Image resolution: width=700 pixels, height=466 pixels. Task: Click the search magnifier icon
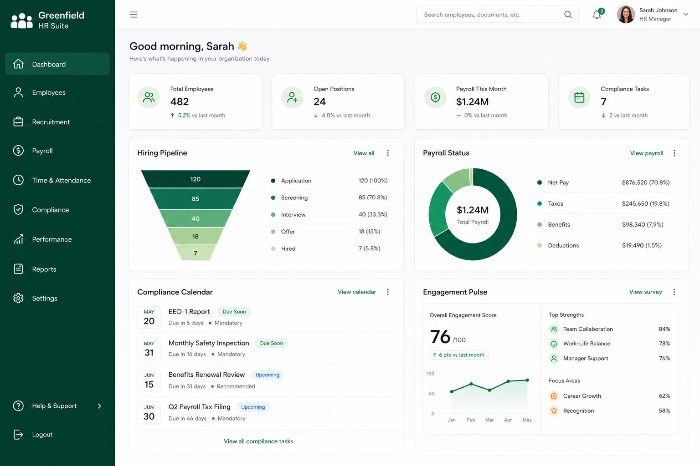[x=568, y=15]
